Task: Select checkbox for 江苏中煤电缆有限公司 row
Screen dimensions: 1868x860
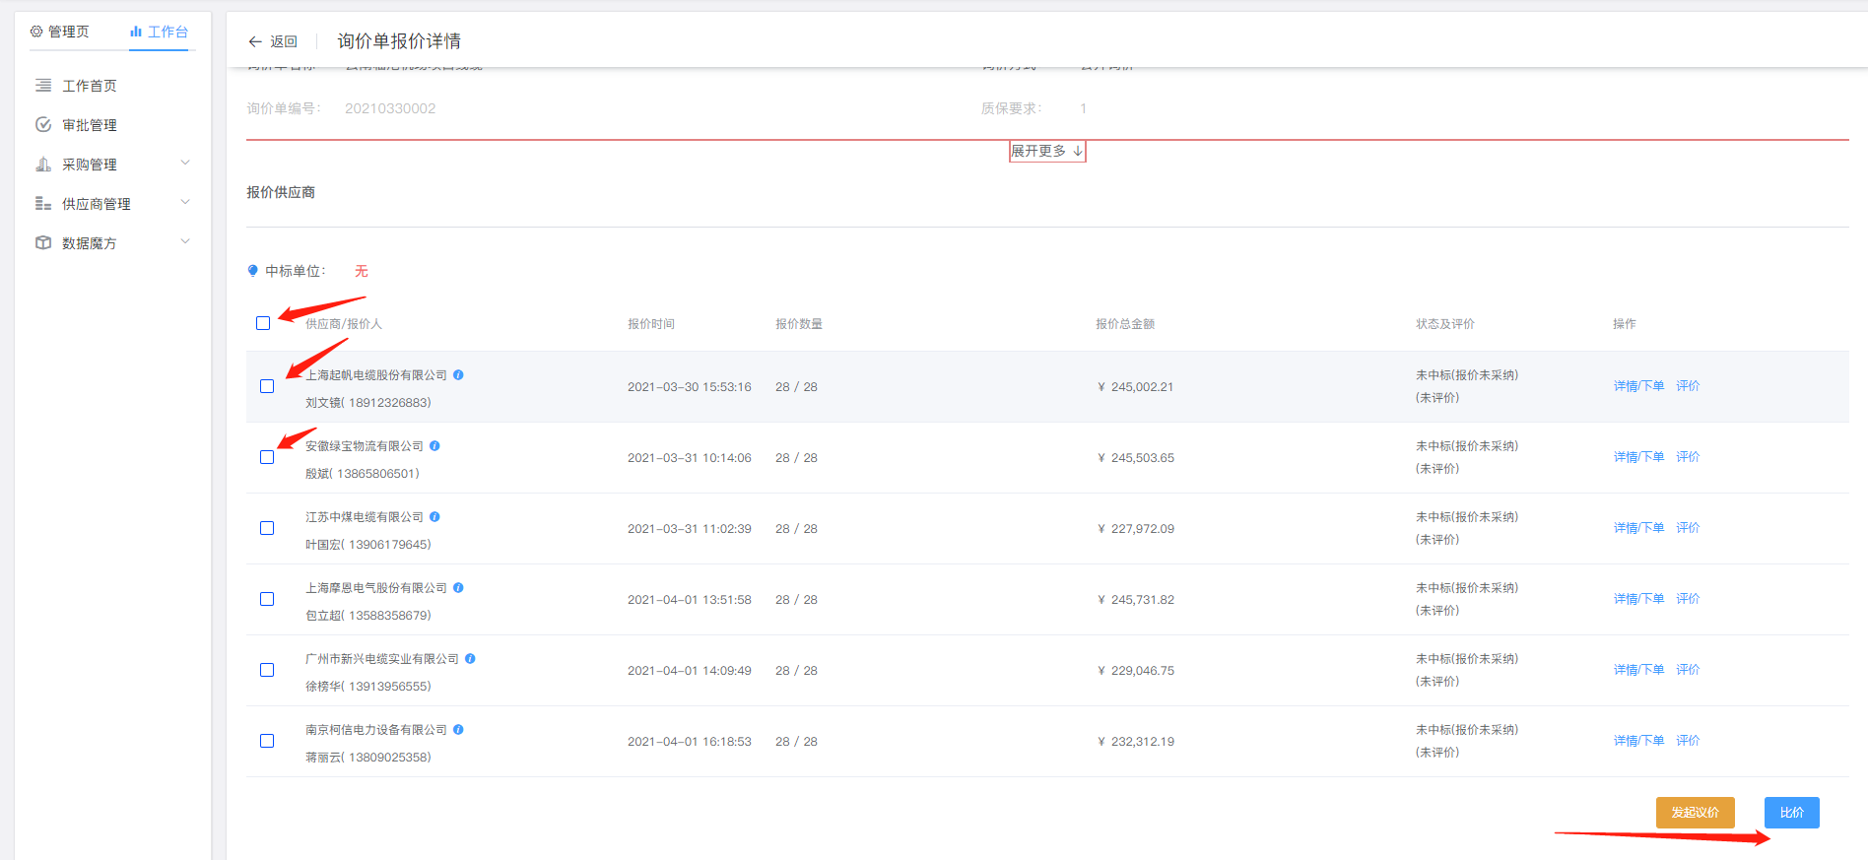Action: (x=267, y=528)
